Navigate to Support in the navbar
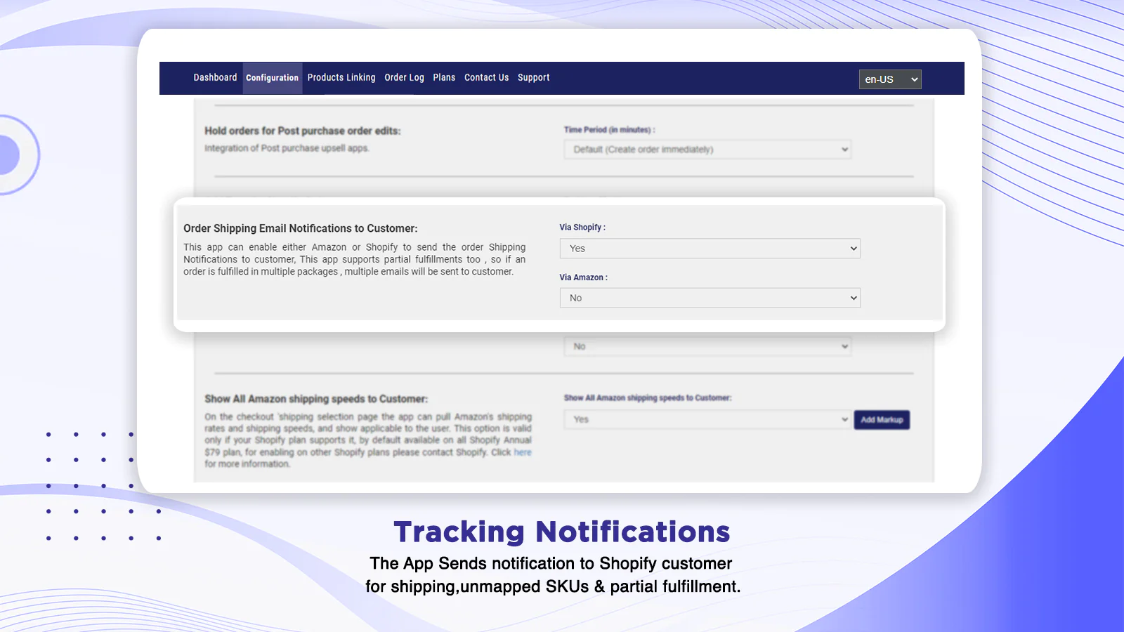The height and width of the screenshot is (632, 1124). click(533, 78)
